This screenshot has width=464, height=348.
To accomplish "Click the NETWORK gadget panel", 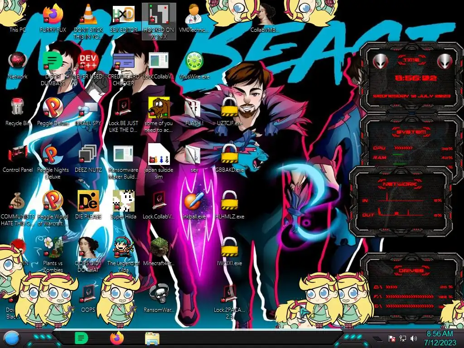I will click(401, 201).
